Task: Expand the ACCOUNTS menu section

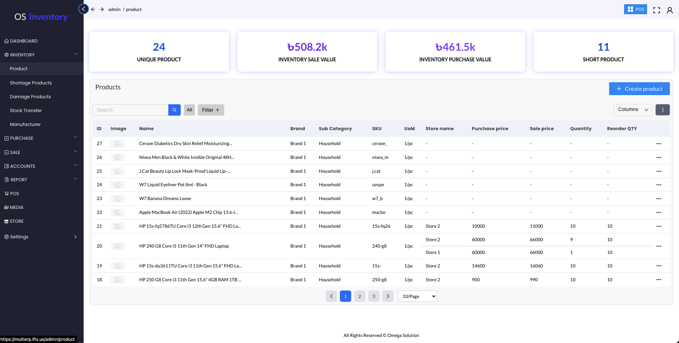Action: click(41, 166)
